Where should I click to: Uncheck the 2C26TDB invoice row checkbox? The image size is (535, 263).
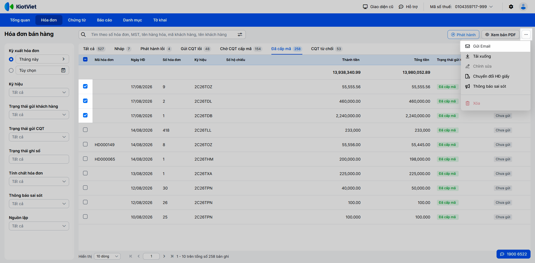point(85,115)
